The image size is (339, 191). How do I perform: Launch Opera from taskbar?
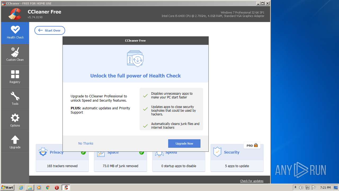pos(57,188)
